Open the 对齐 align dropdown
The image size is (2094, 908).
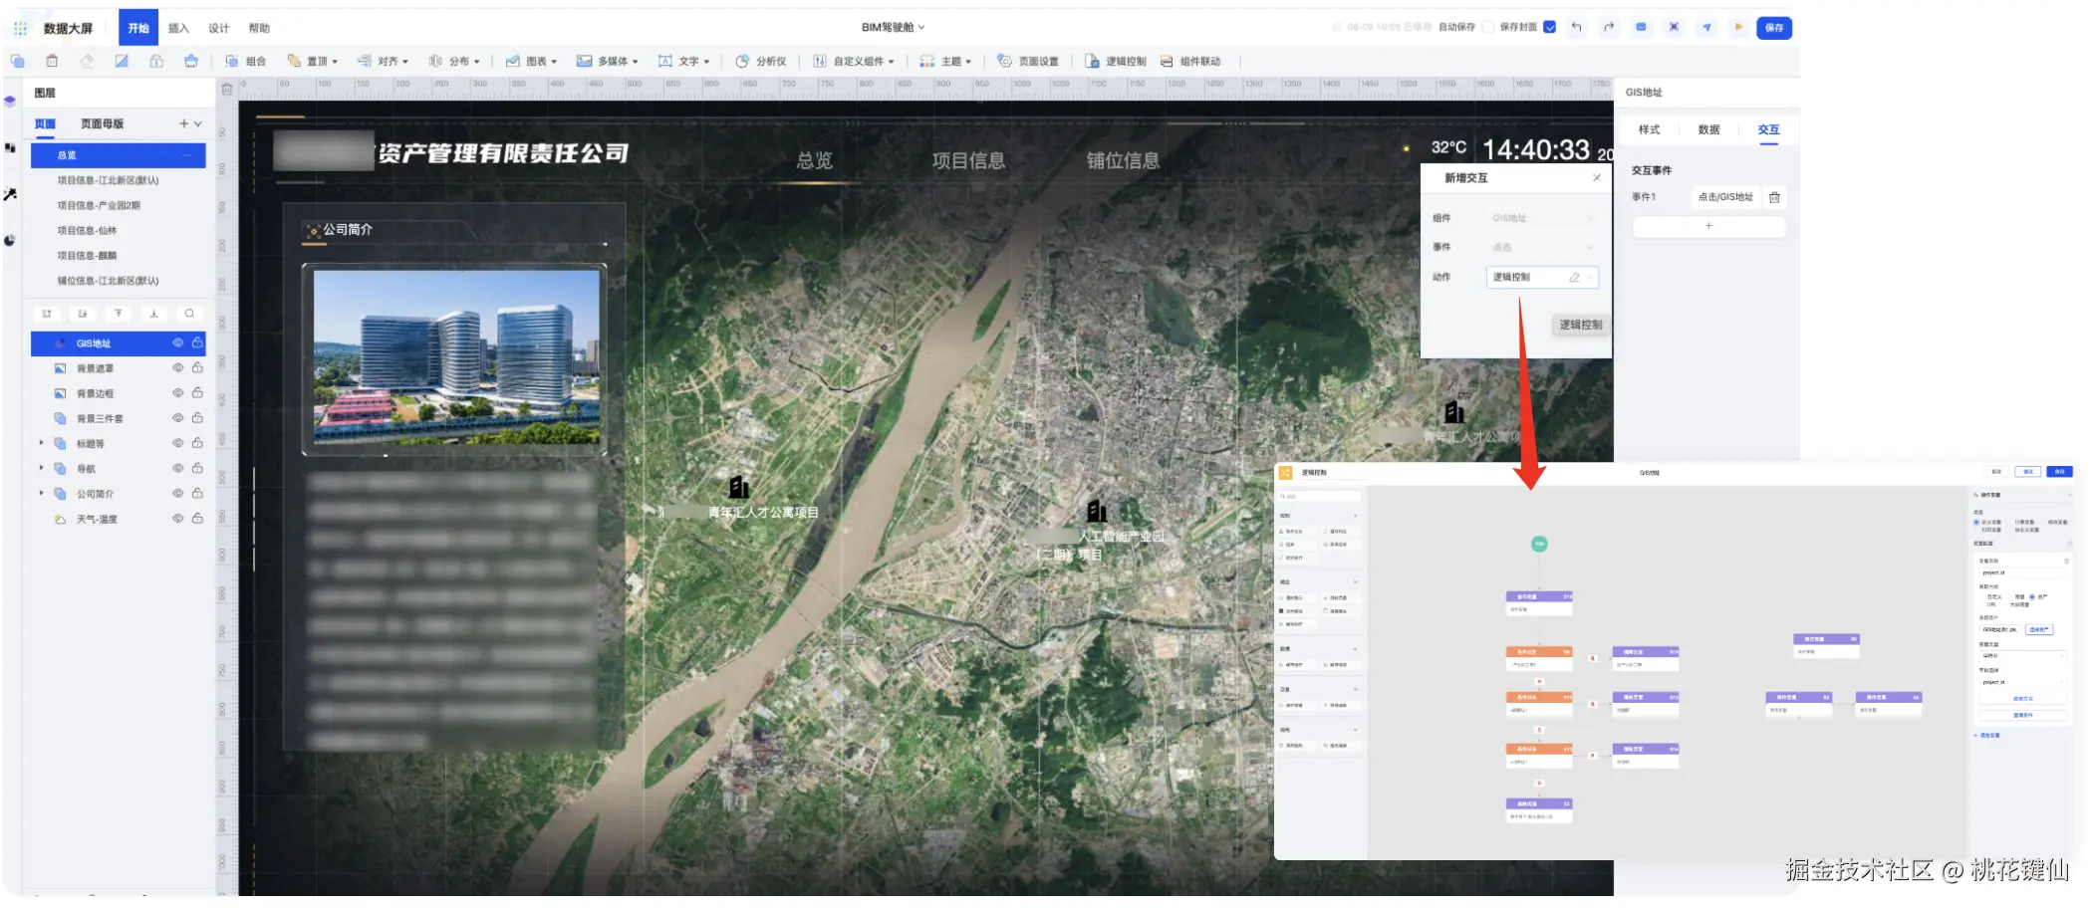384,61
